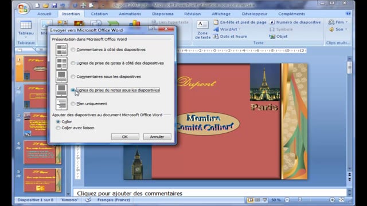Open the Accueil ribbon tab
The image size is (367, 206).
pos(44,14)
